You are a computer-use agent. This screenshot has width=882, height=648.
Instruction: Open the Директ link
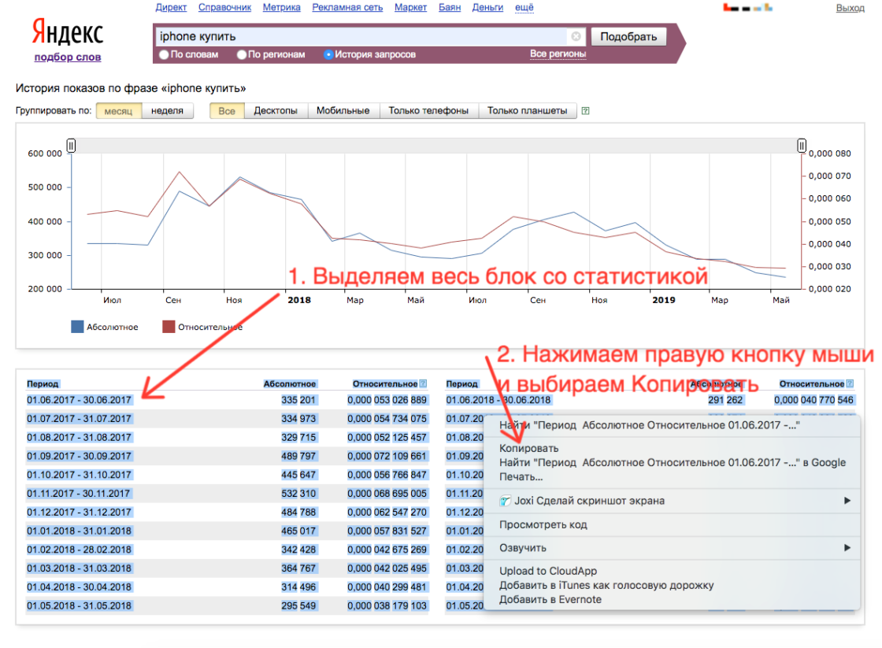click(171, 7)
